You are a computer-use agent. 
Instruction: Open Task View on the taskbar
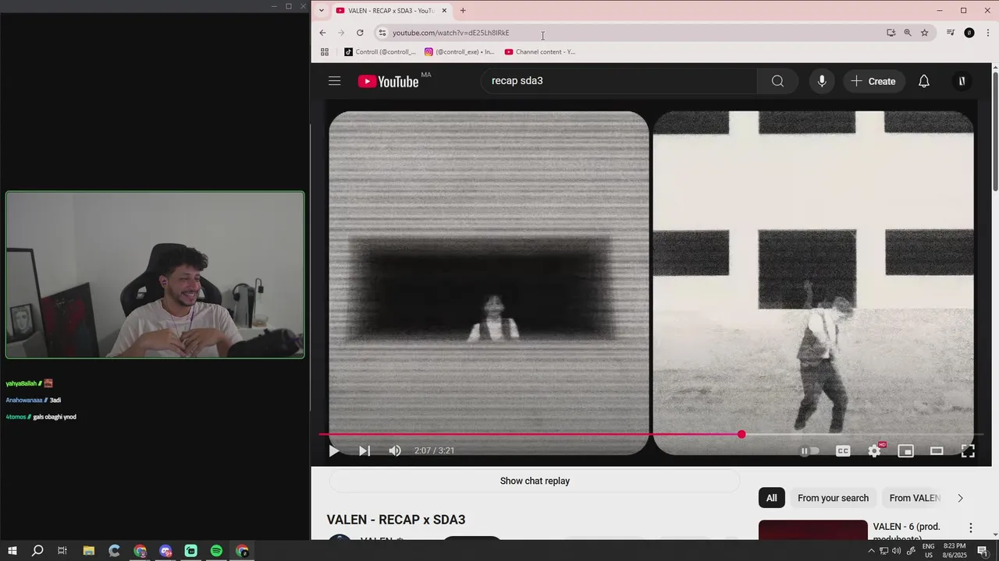tap(62, 551)
